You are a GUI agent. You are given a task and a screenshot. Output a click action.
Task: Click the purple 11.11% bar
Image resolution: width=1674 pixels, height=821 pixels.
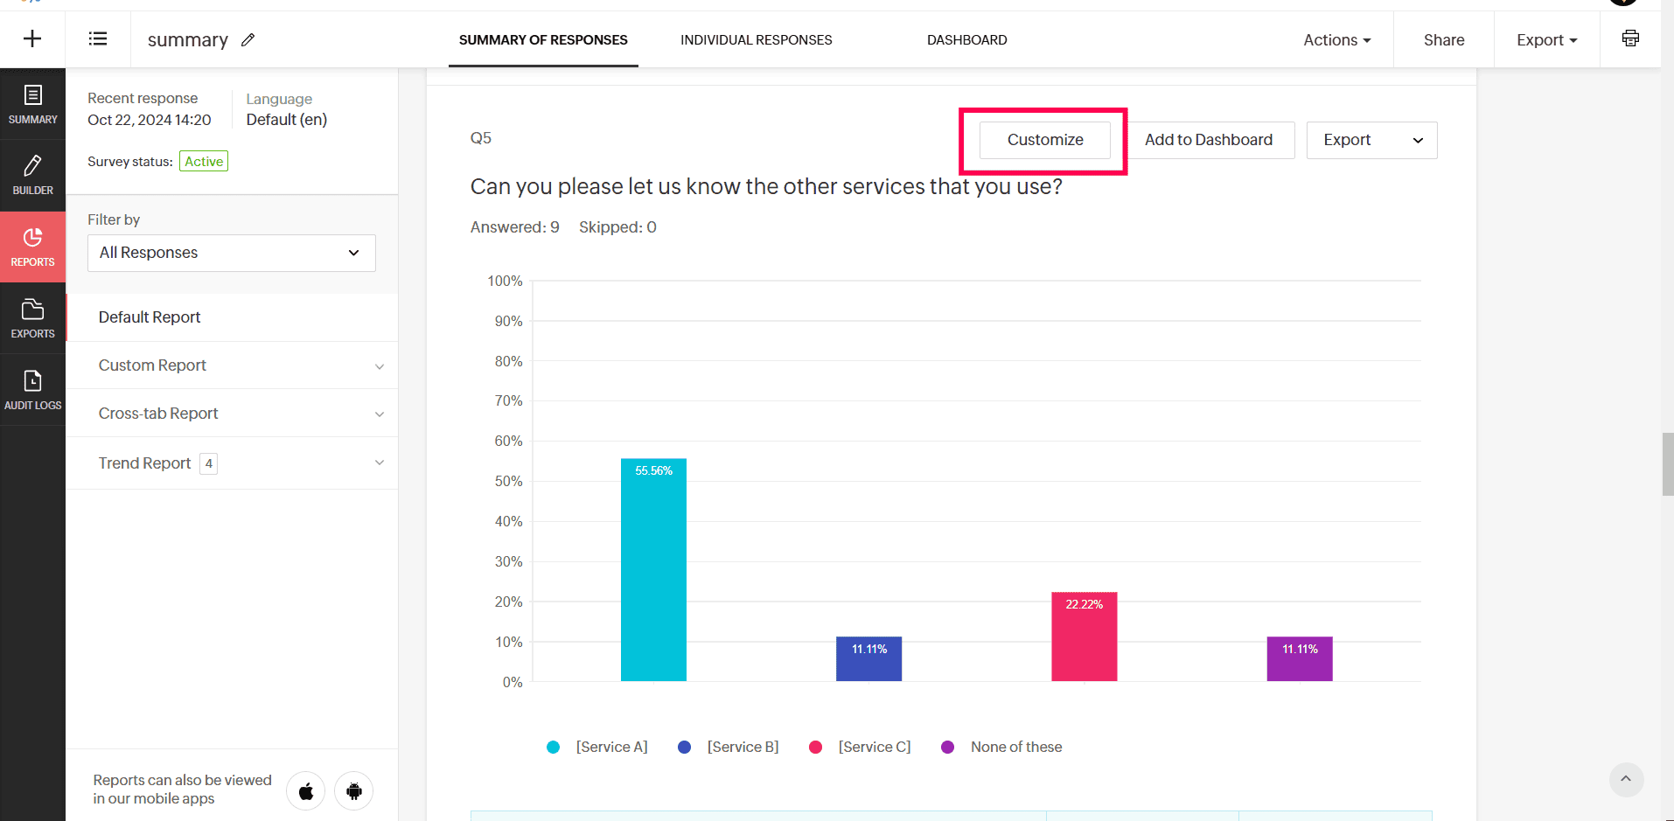pos(1300,659)
